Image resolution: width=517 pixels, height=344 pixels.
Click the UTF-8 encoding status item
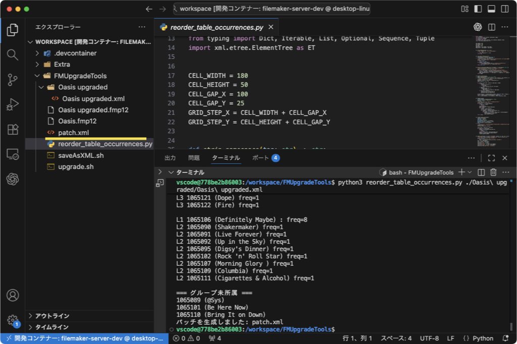(429, 338)
